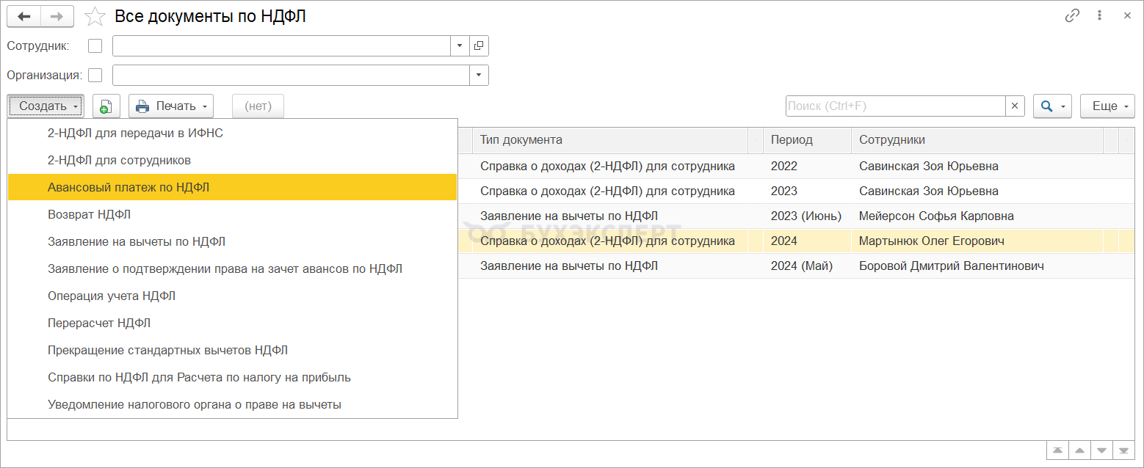Copy link to this form
This screenshot has height=468, width=1144.
click(1072, 15)
